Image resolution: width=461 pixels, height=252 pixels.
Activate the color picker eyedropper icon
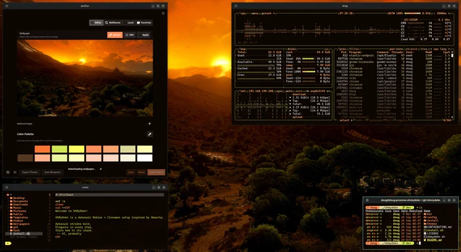click(x=150, y=134)
